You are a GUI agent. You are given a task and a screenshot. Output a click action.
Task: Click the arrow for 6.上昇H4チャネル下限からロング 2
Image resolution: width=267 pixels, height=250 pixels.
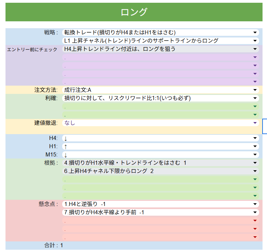[x=255, y=171]
